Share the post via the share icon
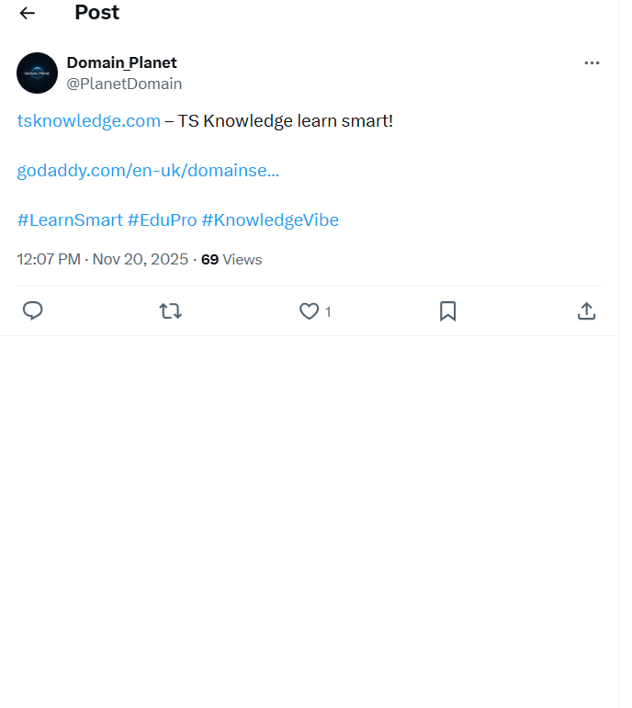The height and width of the screenshot is (708, 632). (586, 311)
